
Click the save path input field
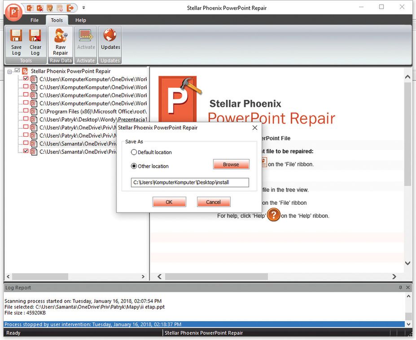190,182
